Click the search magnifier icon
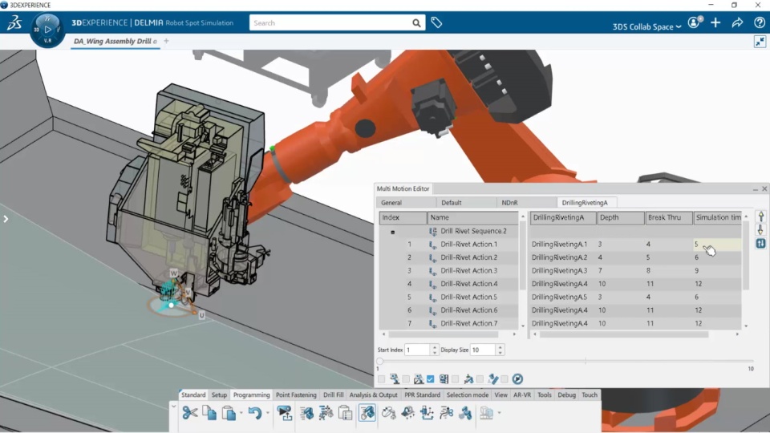This screenshot has height=433, width=770. (416, 23)
